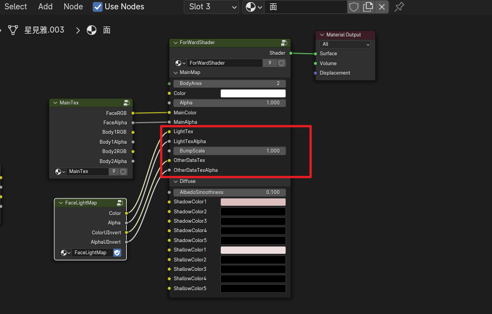The width and height of the screenshot is (492, 314).
Task: Toggle fake user shield on FaceLightMap node
Action: click(x=117, y=253)
